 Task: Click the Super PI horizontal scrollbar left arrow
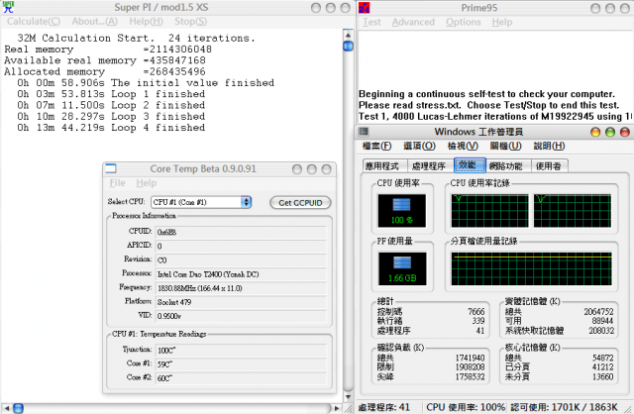tap(7, 408)
